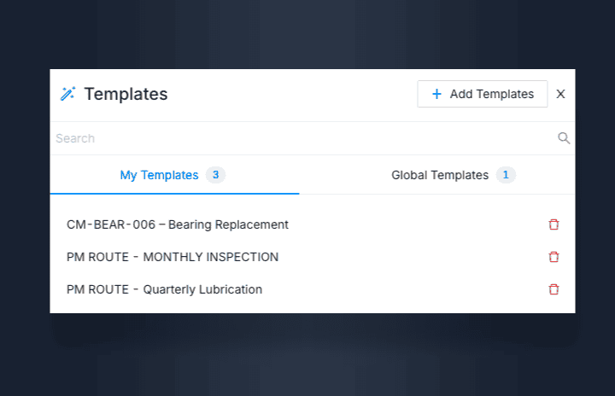Click the plus icon in Add Templates
The width and height of the screenshot is (615, 396).
point(436,94)
